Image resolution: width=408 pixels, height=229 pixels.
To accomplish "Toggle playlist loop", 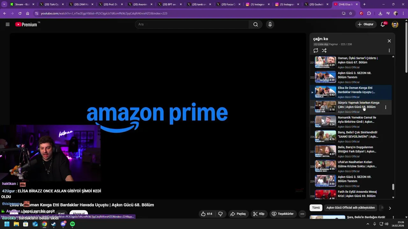I will tap(316, 51).
